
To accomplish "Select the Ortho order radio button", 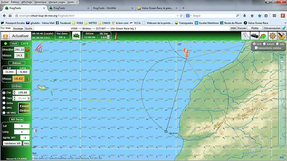I will pyautogui.click(x=4, y=103).
